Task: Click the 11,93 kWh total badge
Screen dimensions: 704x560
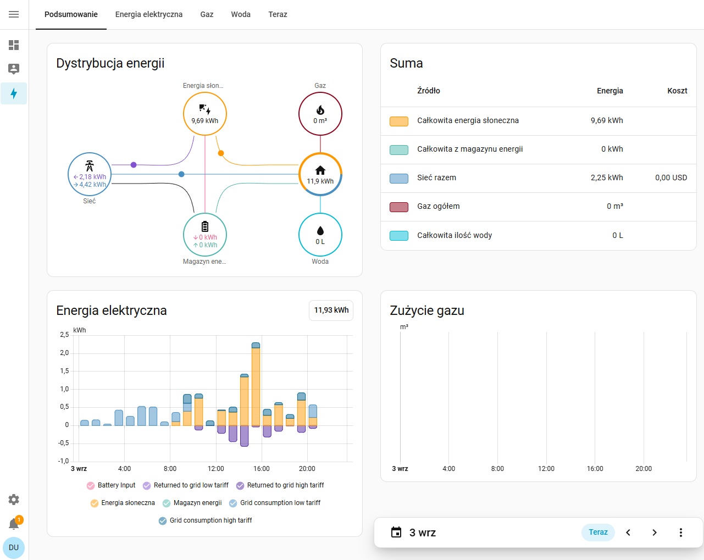Action: point(331,310)
